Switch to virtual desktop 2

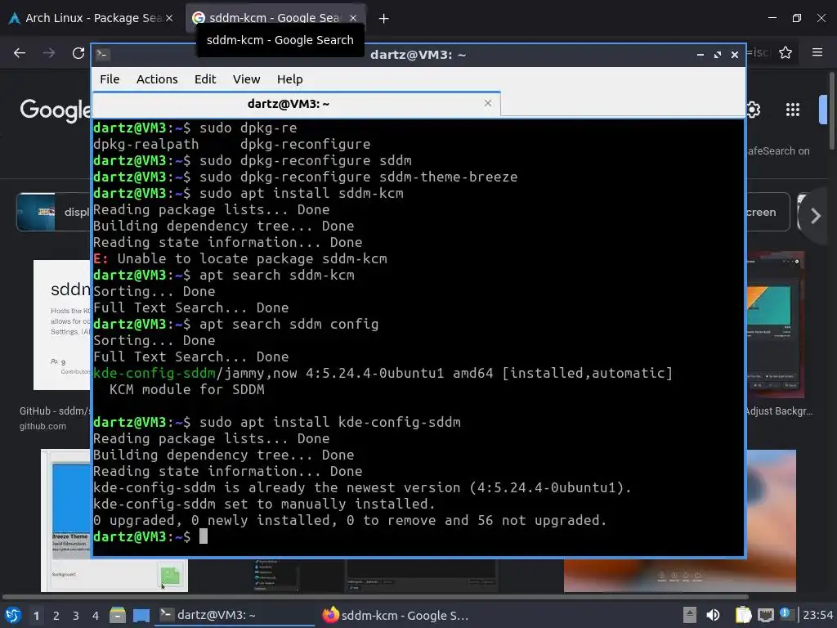pyautogui.click(x=56, y=616)
